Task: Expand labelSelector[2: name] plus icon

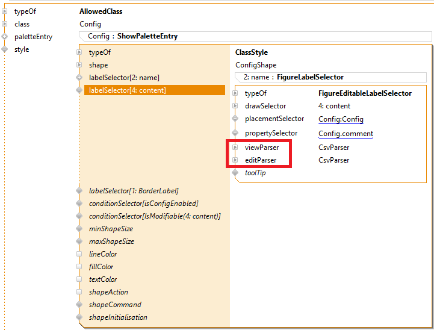Action: (79, 78)
